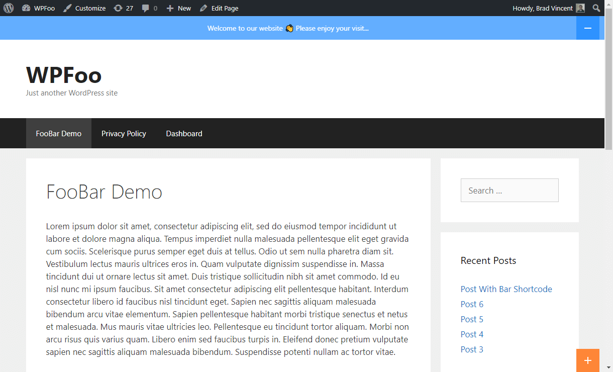This screenshot has width=613, height=372.
Task: Click the FooBar Demo page heading
Action: pyautogui.click(x=104, y=192)
